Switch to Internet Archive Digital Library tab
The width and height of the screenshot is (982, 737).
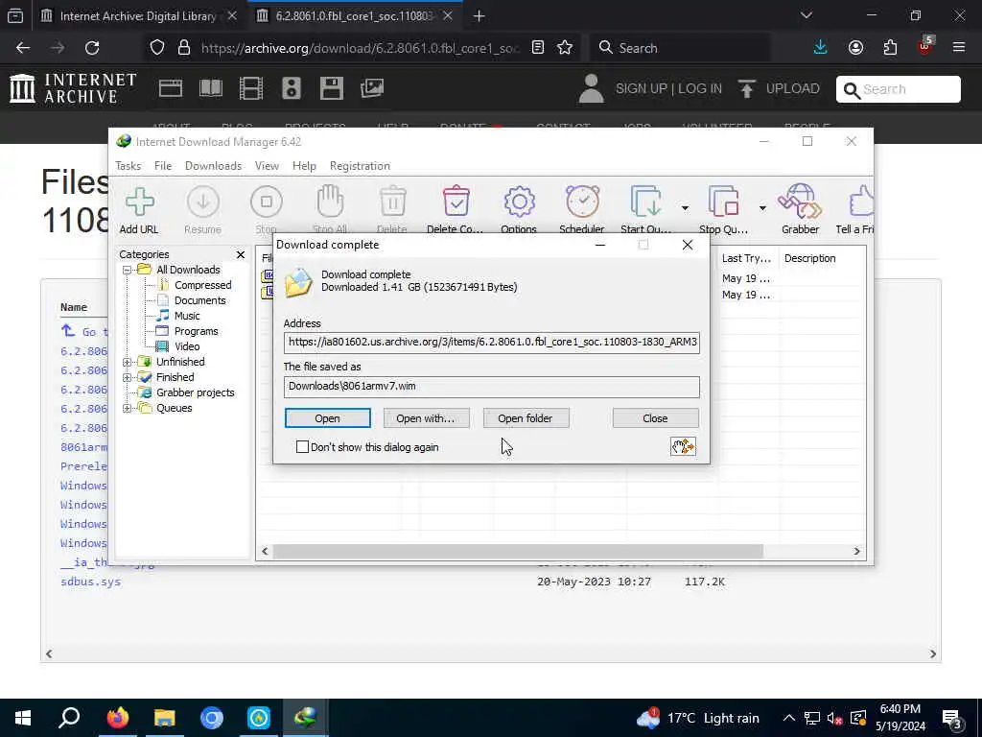coord(138,16)
